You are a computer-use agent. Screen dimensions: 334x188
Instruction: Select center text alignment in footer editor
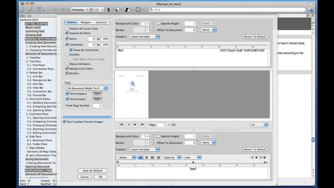click(147, 157)
